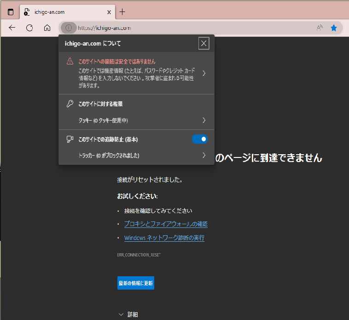Close the ichigo-an.com info popup
The width and height of the screenshot is (349, 320).
click(204, 43)
